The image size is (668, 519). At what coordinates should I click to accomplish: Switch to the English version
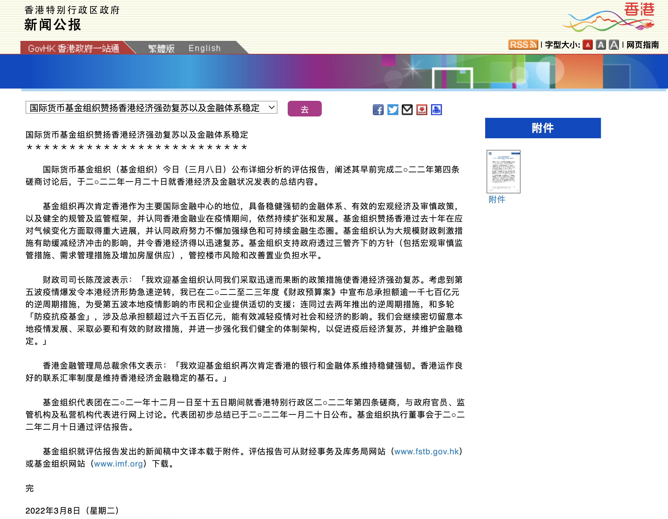point(204,48)
